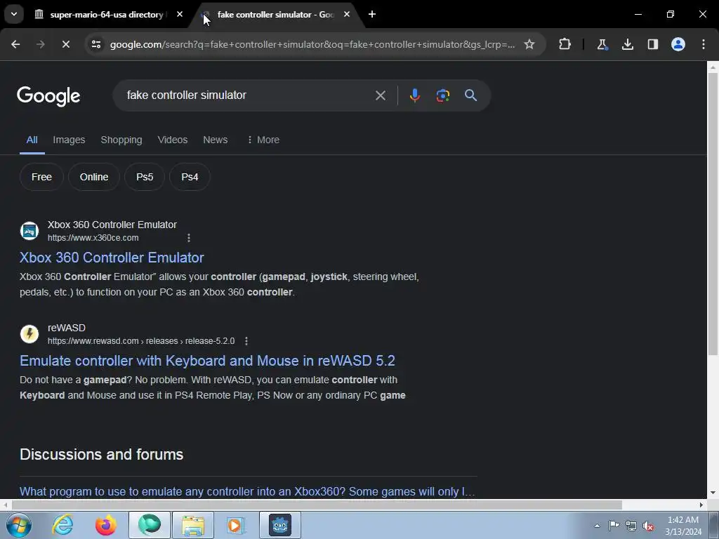The image size is (719, 539).
Task: Apply the Online filter chip
Action: coord(94,177)
